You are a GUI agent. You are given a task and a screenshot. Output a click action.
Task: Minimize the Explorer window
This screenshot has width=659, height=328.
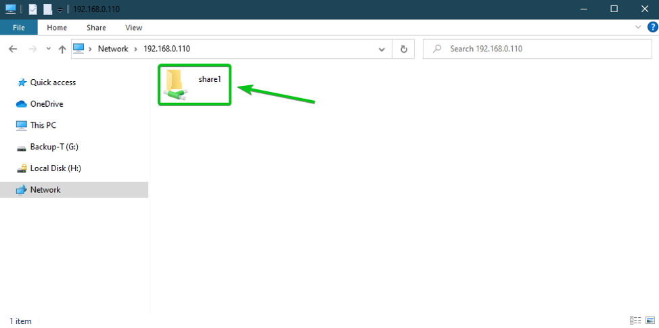pos(583,9)
